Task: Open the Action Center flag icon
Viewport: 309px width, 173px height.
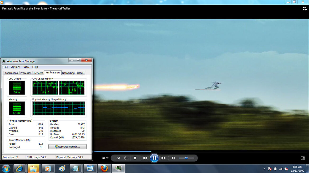Action: pos(270,169)
